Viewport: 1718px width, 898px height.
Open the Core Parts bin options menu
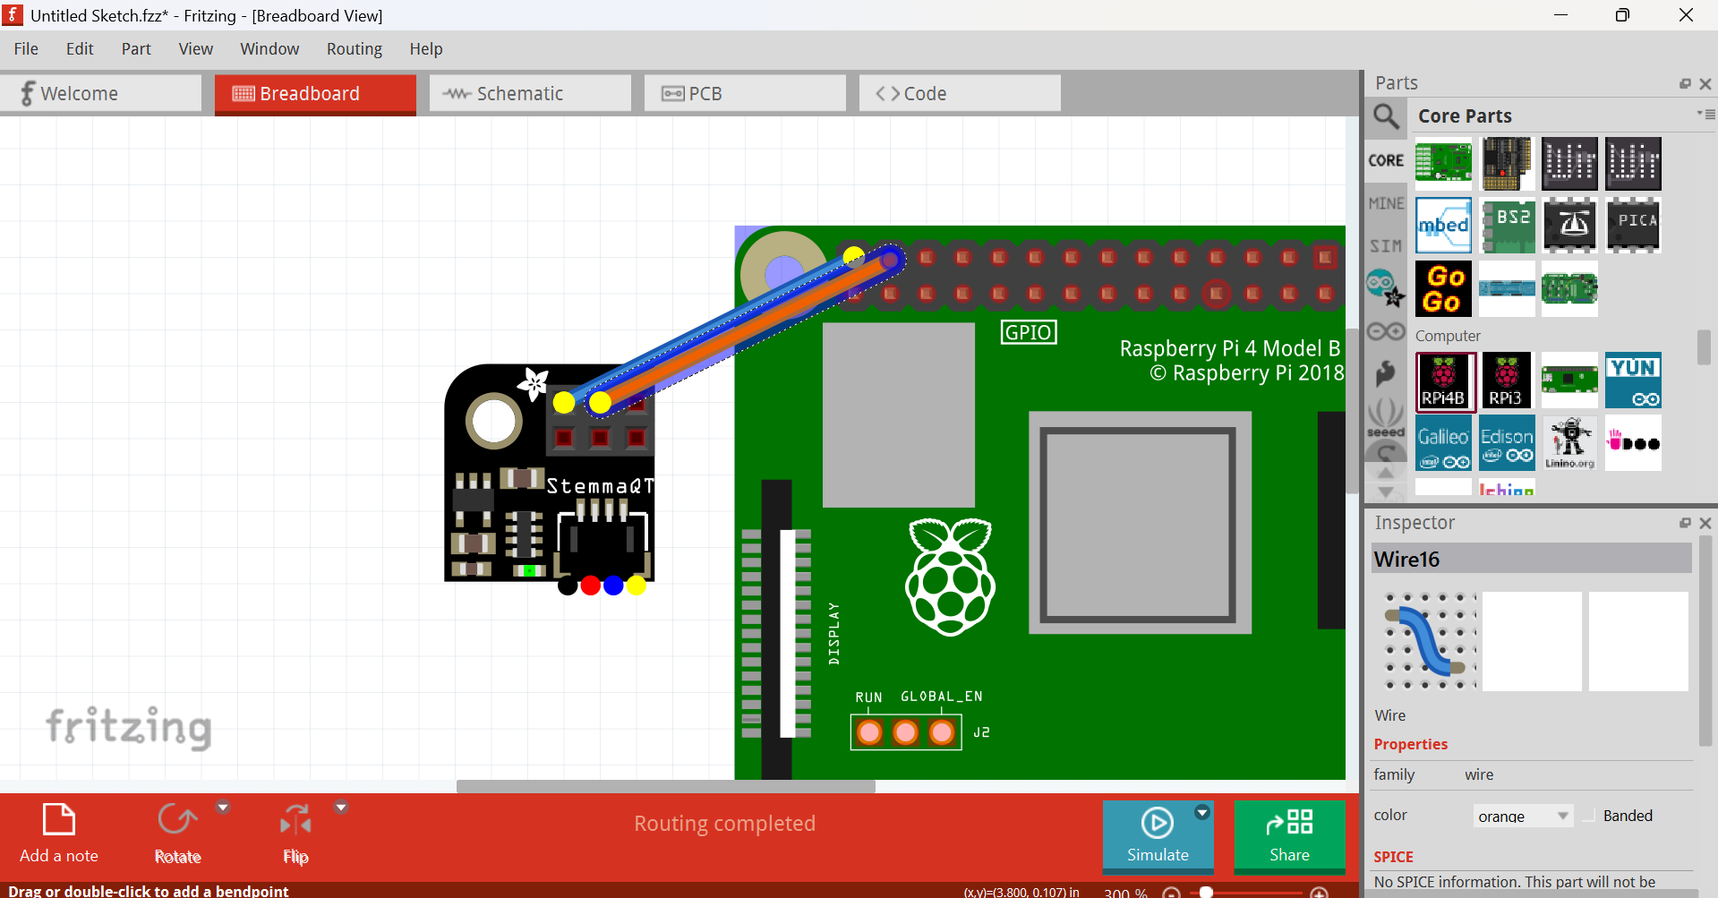[1705, 114]
